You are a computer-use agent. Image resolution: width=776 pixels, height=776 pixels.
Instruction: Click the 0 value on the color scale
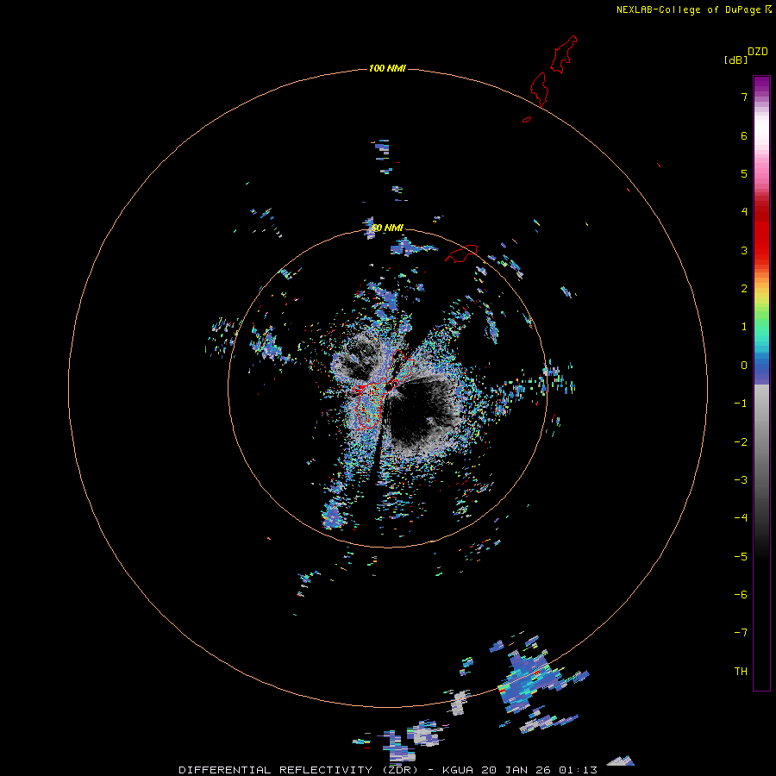744,366
